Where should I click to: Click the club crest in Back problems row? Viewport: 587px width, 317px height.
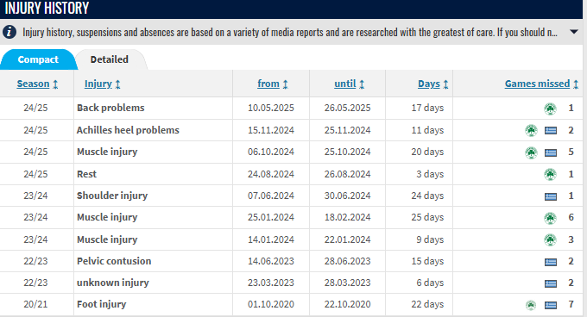[550, 109]
